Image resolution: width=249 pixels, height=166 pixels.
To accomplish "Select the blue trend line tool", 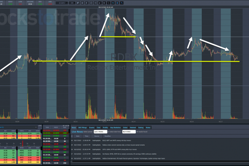I will (x=122, y=3).
